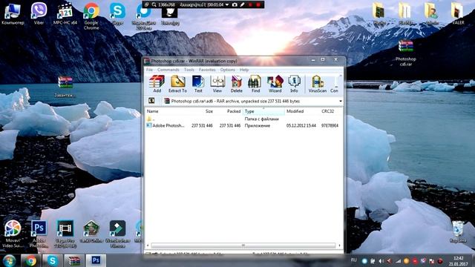Open the Computer desktop icon
The height and width of the screenshot is (267, 475).
[13, 13]
